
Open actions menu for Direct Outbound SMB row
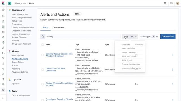pyautogui.click(x=173, y=70)
